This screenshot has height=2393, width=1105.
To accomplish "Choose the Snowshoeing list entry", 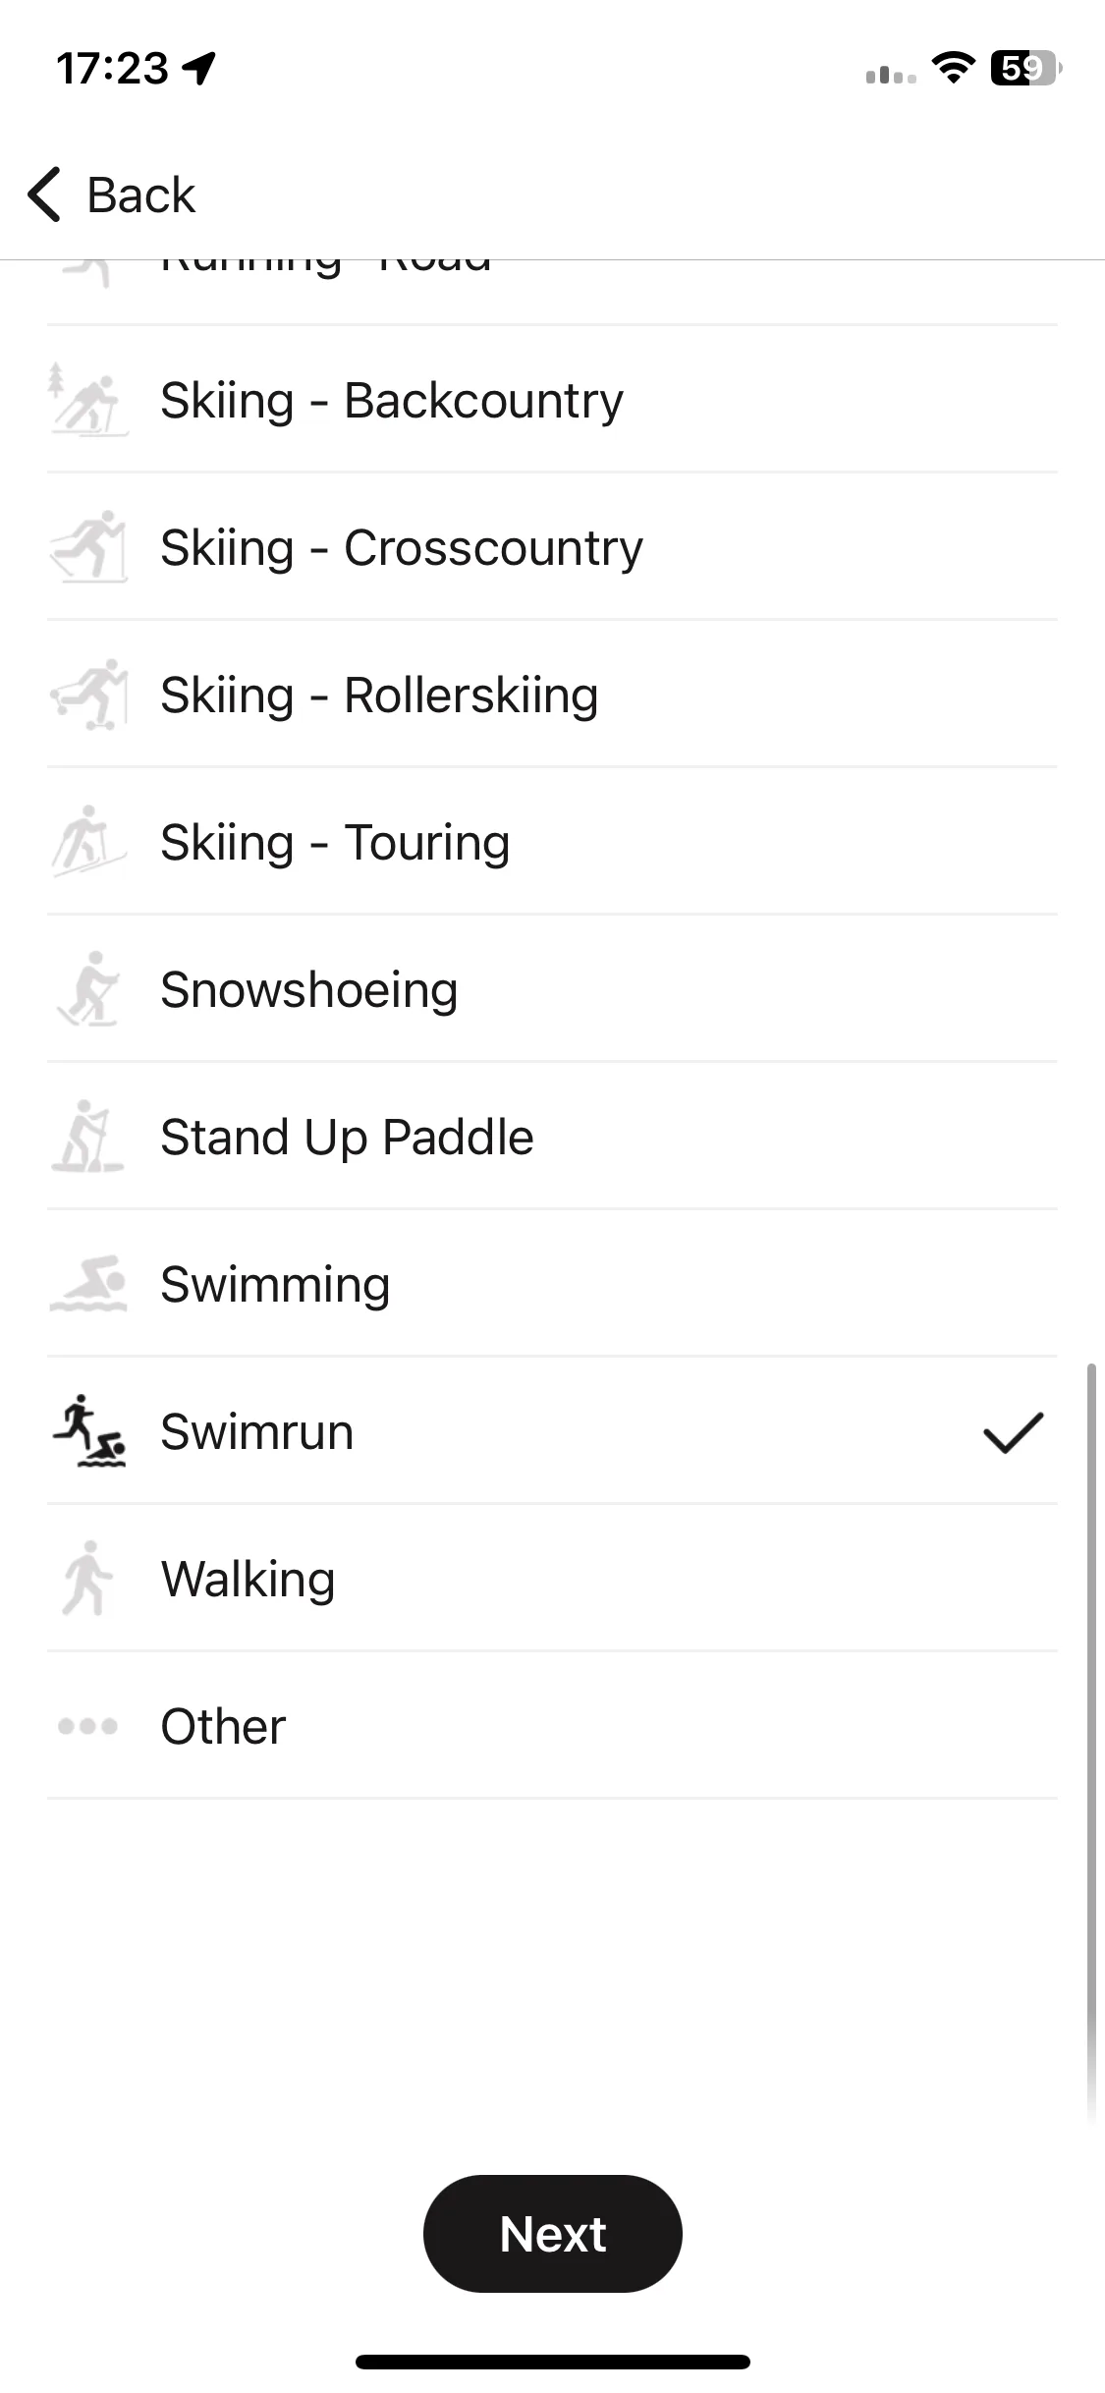I will 552,989.
